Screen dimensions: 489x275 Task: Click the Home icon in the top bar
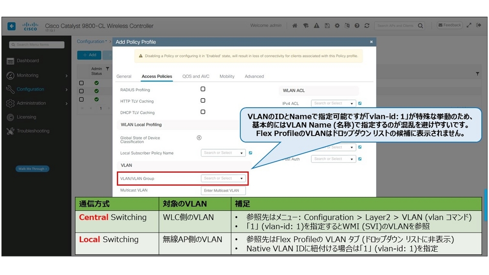tap(295, 25)
